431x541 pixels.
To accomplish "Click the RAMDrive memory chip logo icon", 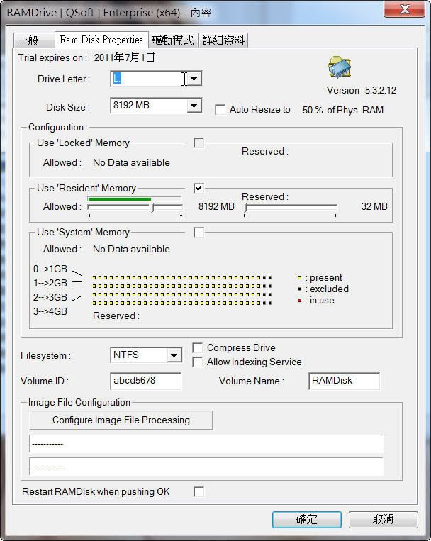I will (341, 69).
